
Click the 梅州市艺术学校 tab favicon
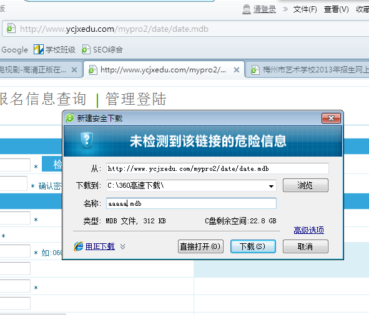pyautogui.click(x=255, y=70)
